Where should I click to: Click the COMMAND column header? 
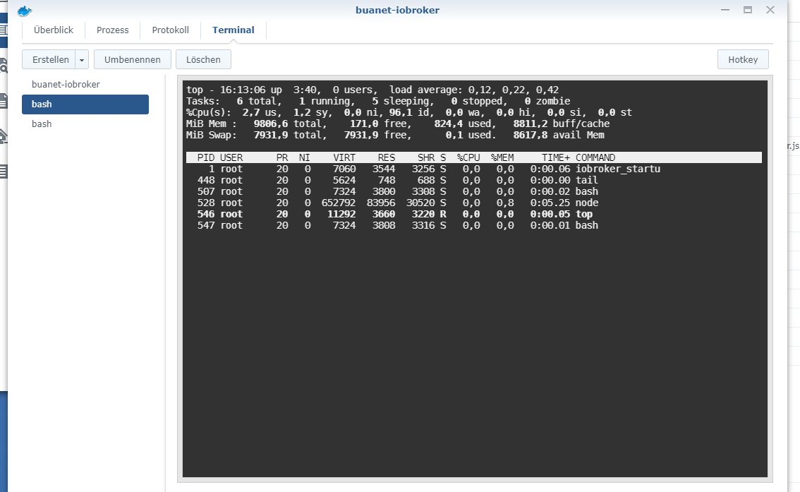(x=595, y=157)
